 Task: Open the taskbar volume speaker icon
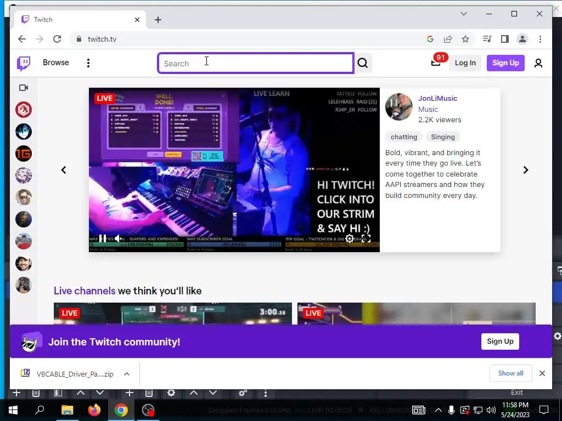click(x=491, y=410)
